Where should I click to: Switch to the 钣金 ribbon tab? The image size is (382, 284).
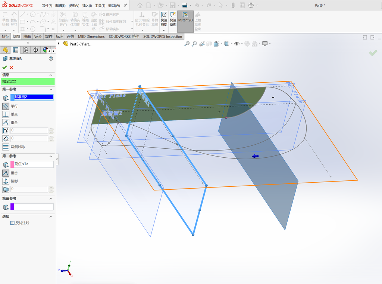[38, 37]
